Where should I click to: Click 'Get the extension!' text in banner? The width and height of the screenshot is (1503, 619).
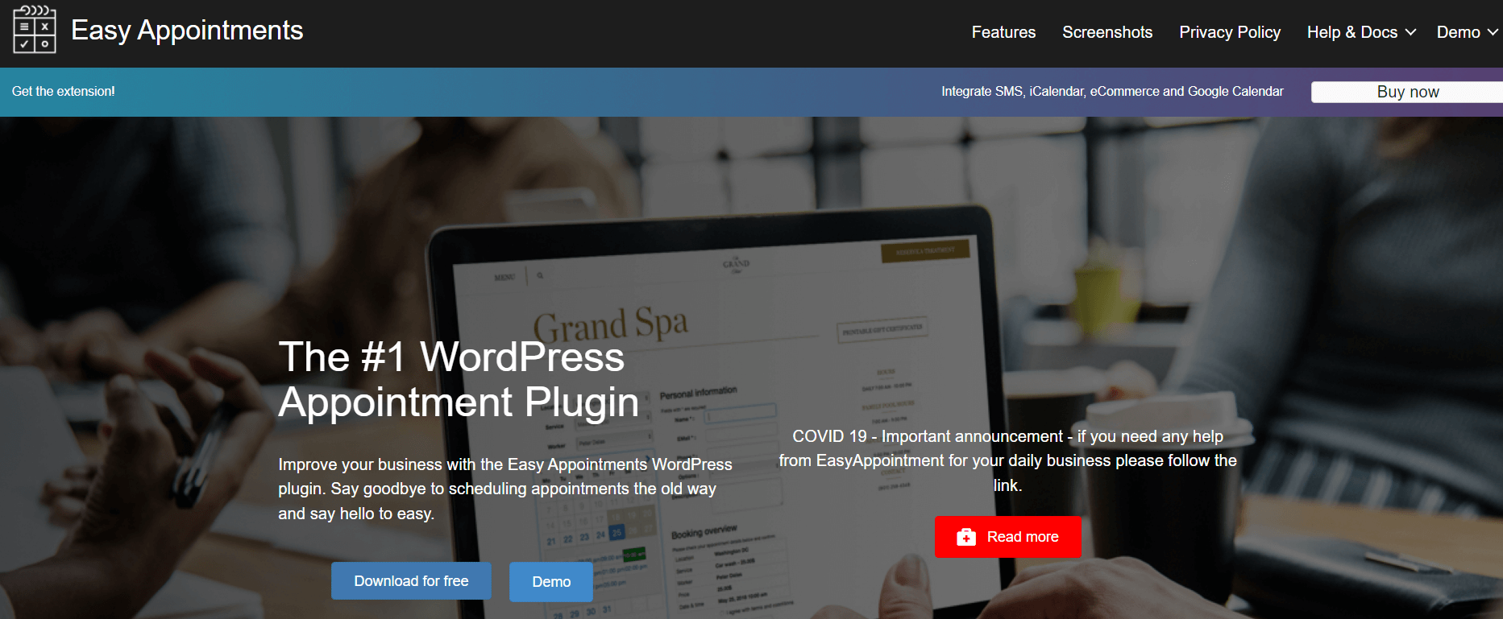pos(63,92)
